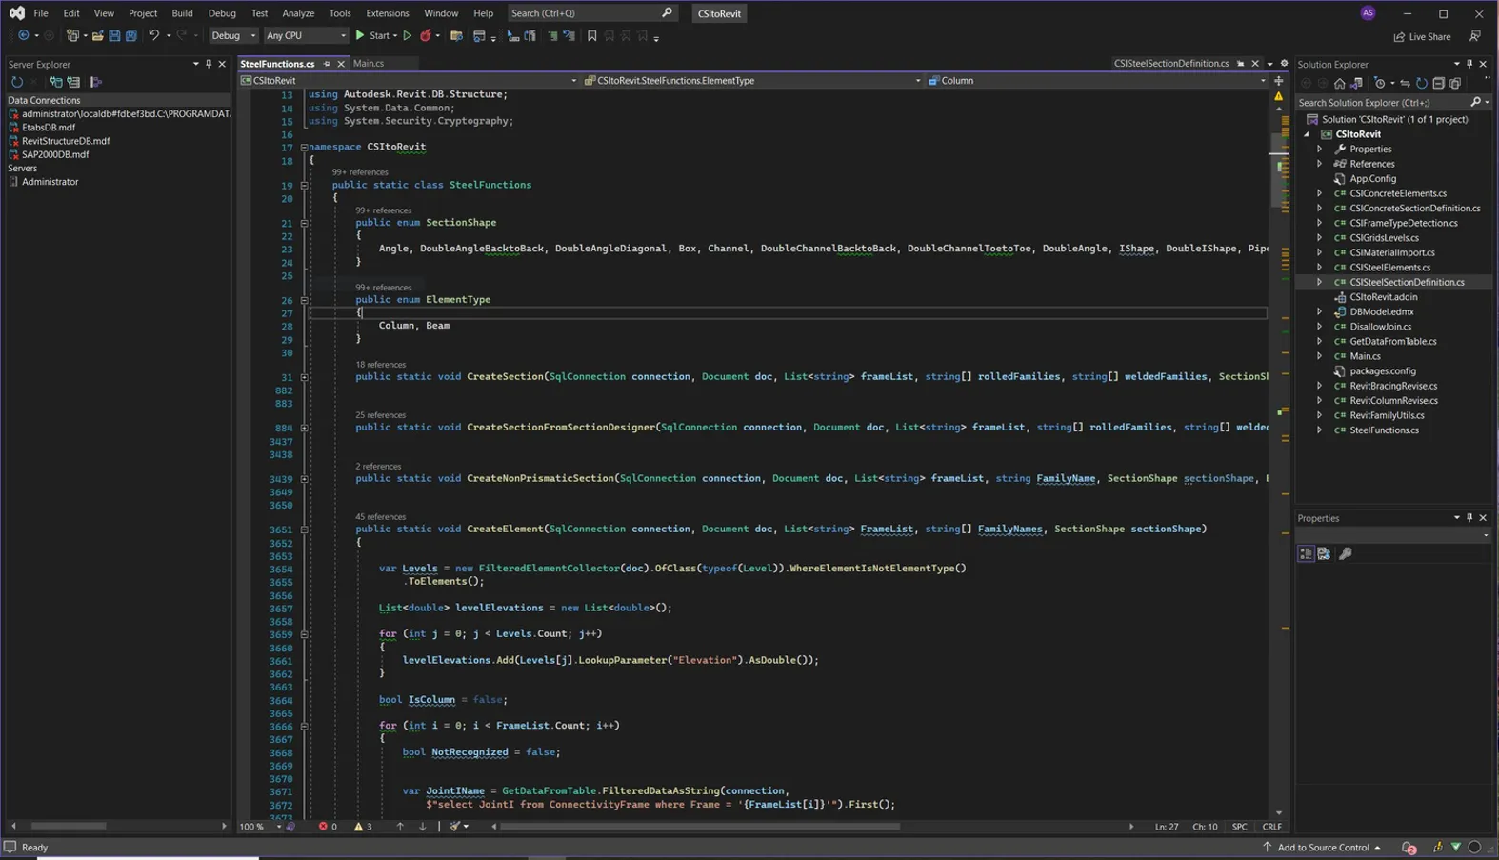Click the Open File folder icon

tap(97, 36)
